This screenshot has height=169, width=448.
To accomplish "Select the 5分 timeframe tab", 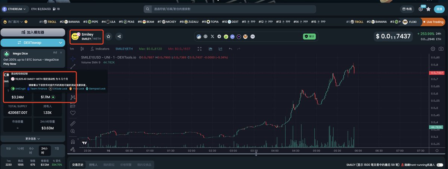I will pyautogui.click(x=8, y=148).
